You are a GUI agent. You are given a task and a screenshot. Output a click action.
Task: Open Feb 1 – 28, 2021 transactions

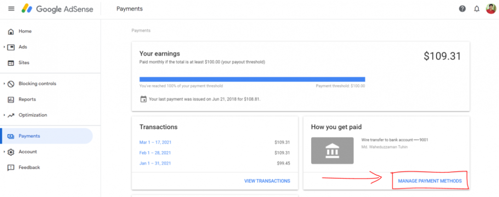point(155,153)
